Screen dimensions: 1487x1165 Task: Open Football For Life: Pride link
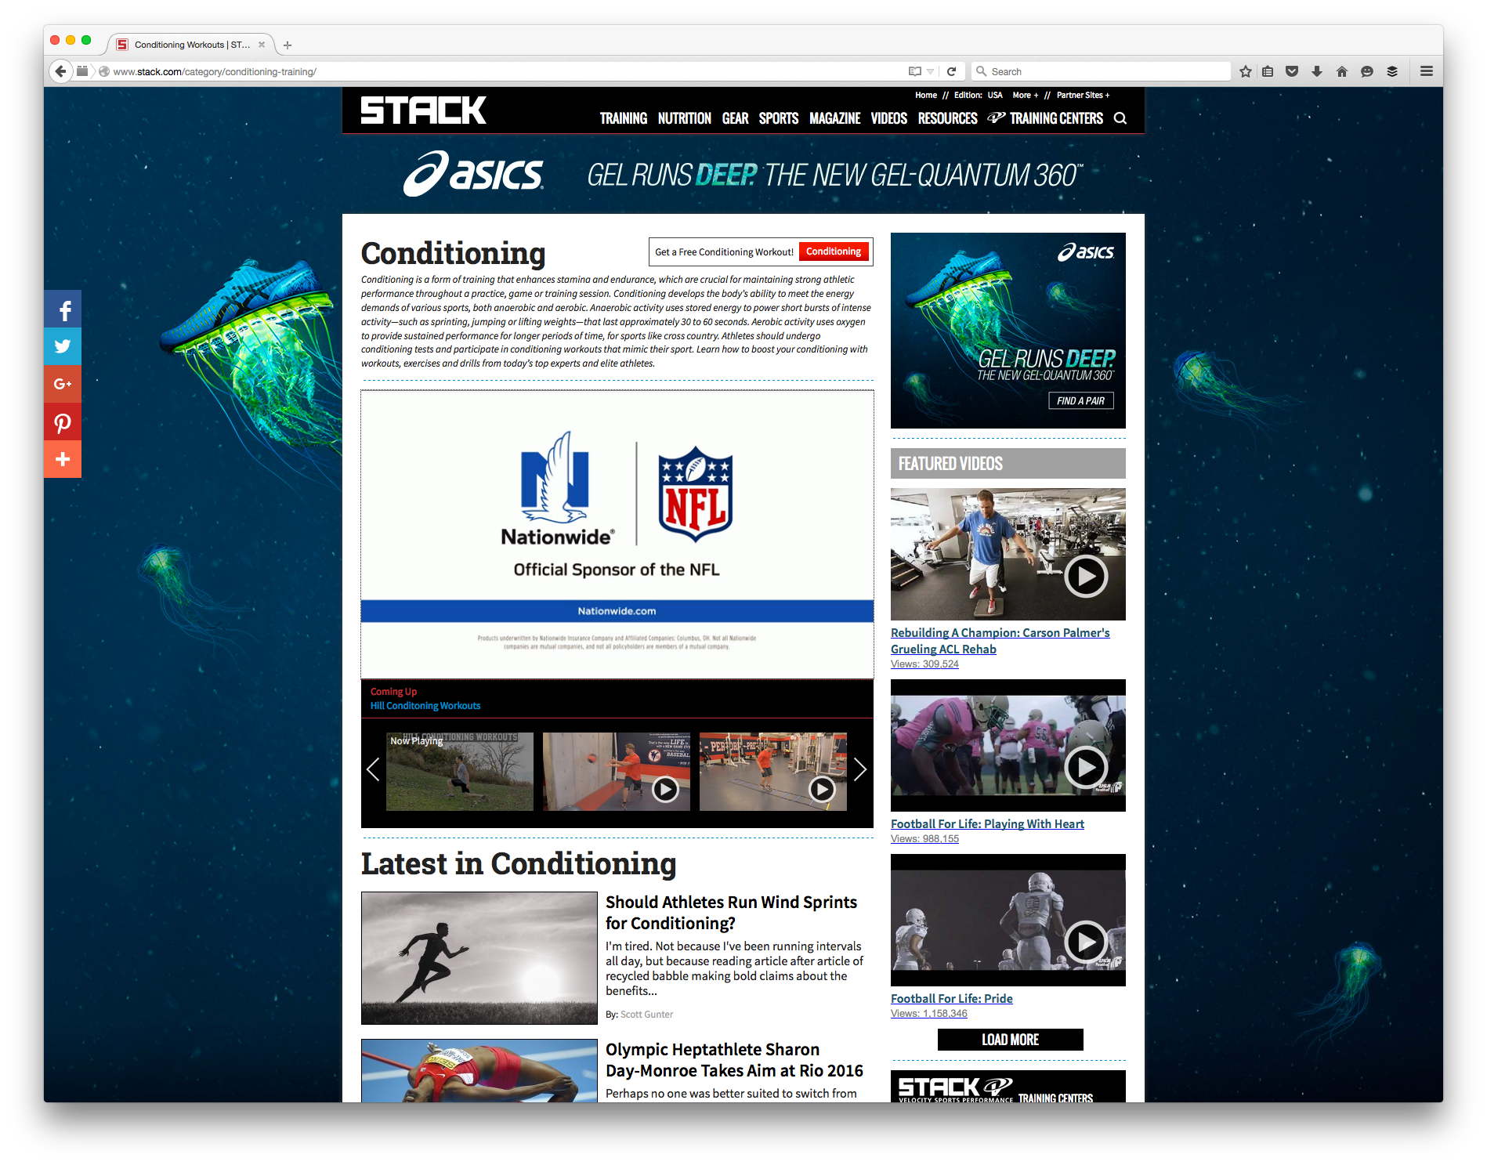pos(952,998)
